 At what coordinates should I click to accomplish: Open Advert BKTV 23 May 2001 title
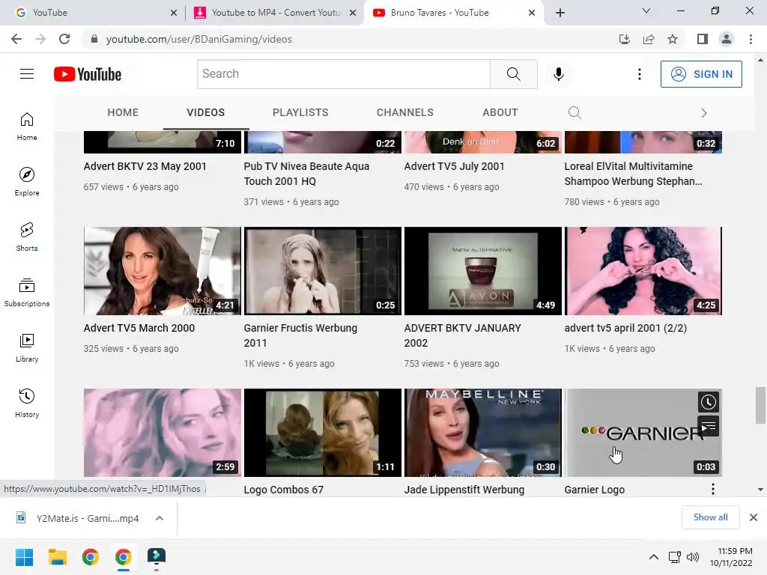(145, 166)
